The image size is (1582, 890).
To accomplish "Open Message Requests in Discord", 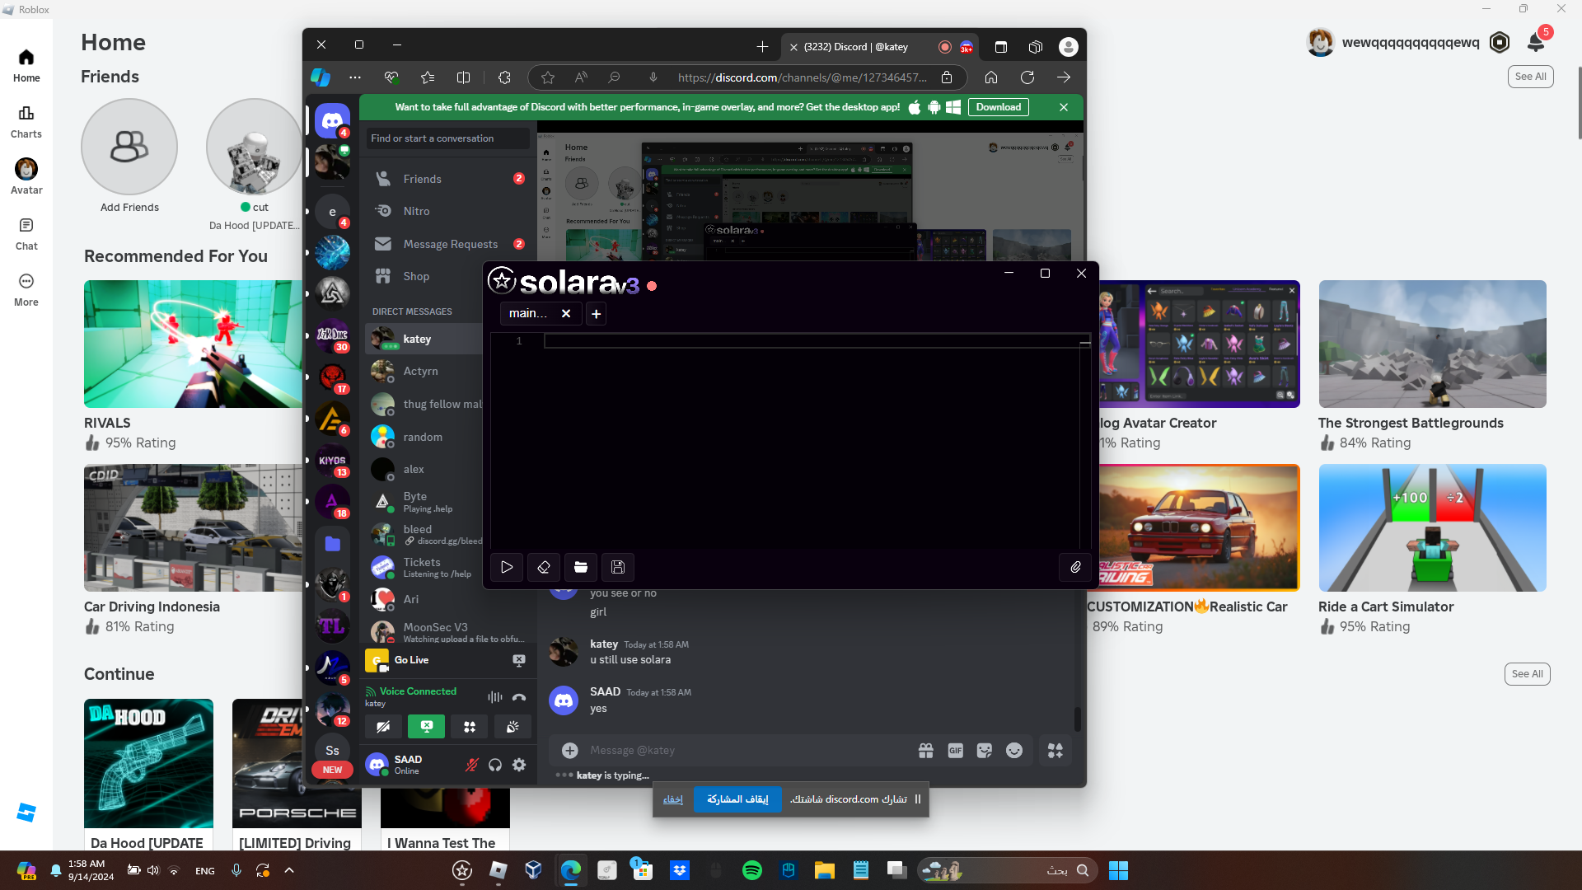I will point(448,244).
